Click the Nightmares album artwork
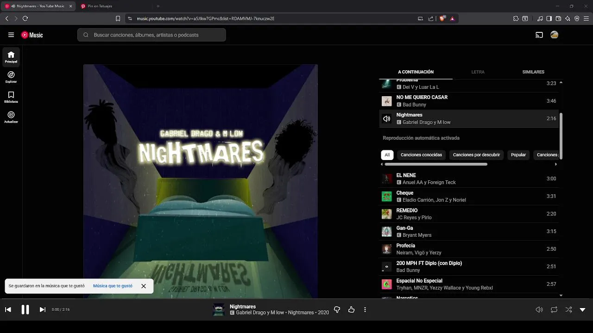Image resolution: width=593 pixels, height=333 pixels. pyautogui.click(x=201, y=181)
